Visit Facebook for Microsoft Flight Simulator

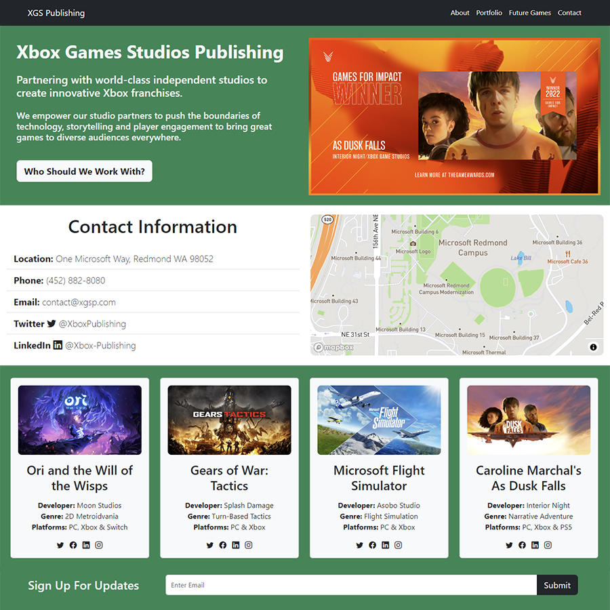(x=372, y=545)
